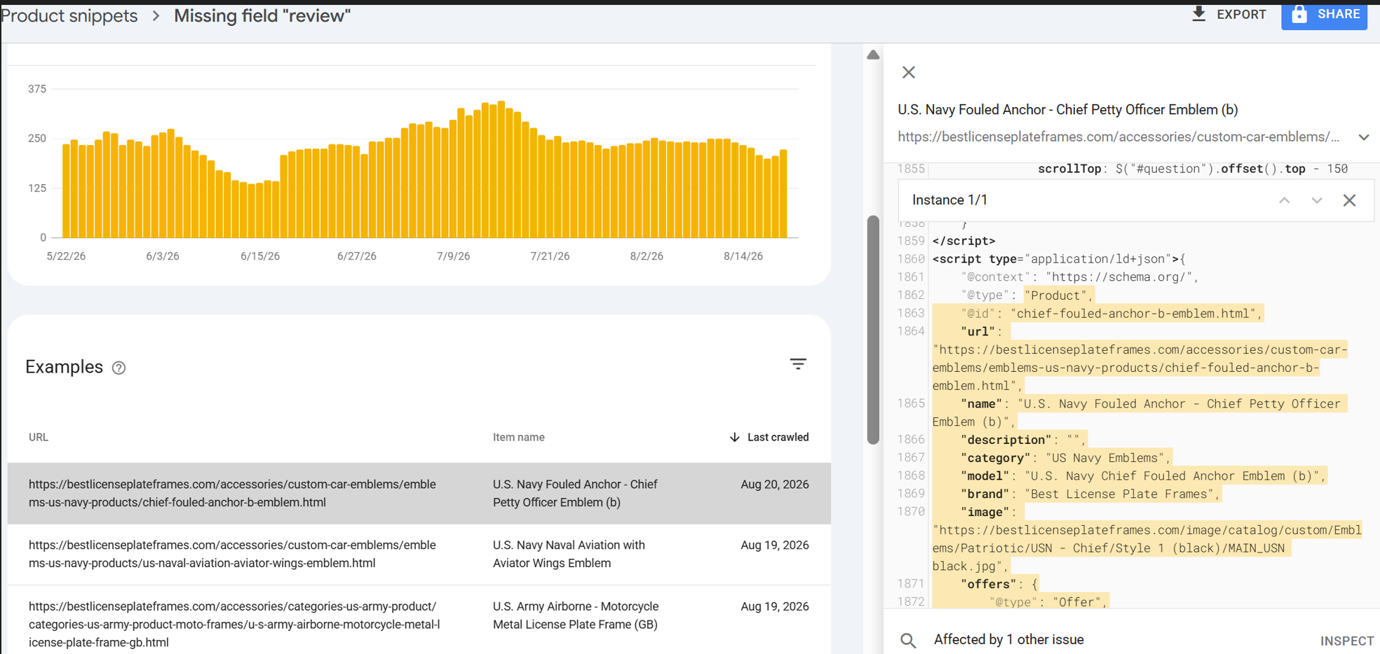1380x654 pixels.
Task: Go to previous instance arrow
Action: (1284, 200)
